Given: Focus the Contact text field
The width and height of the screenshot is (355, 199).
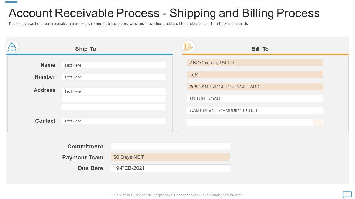Looking at the screenshot, I should point(113,121).
